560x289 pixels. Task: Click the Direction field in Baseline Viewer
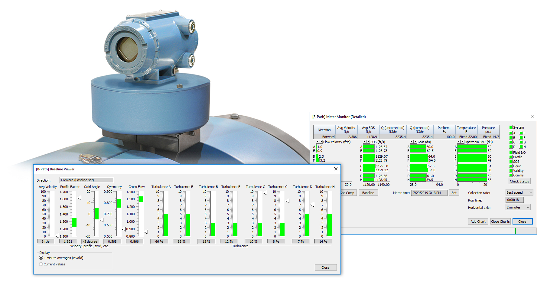86,180
